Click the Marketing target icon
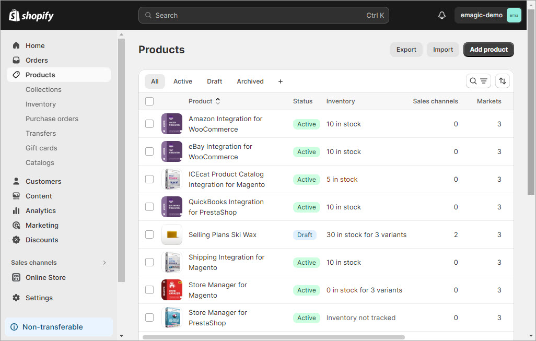 point(16,226)
